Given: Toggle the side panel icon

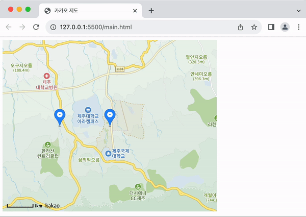Looking at the screenshot, I should pyautogui.click(x=271, y=27).
